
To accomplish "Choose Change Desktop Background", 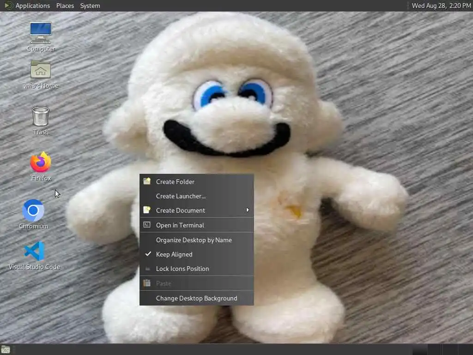I will 196,298.
